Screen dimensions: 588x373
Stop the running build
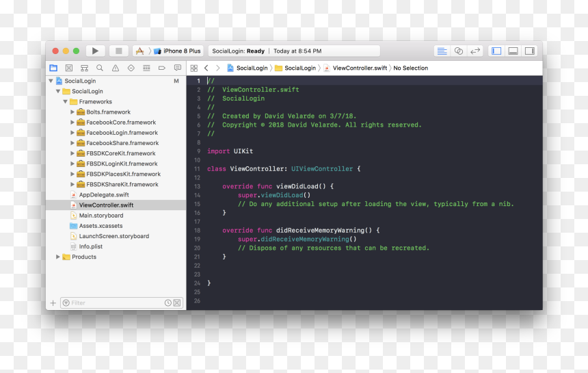118,51
